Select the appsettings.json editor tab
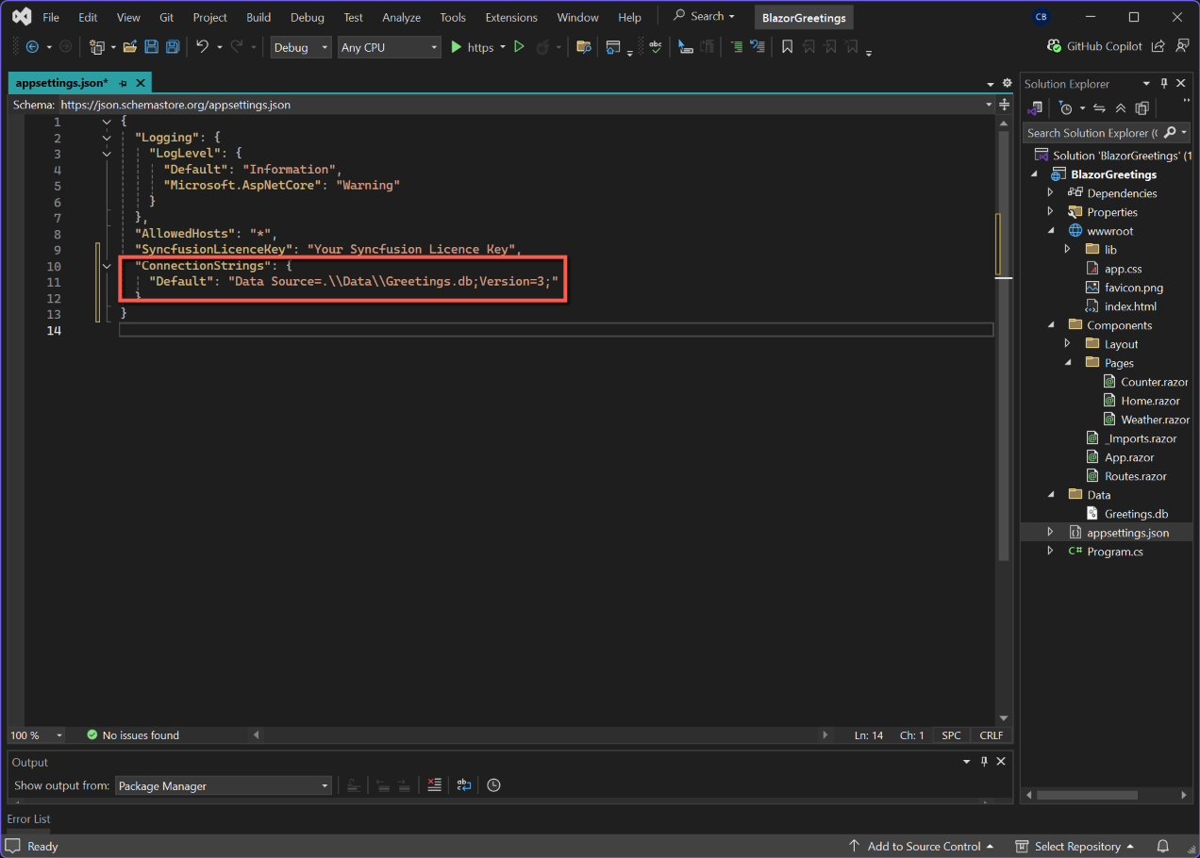 point(61,83)
